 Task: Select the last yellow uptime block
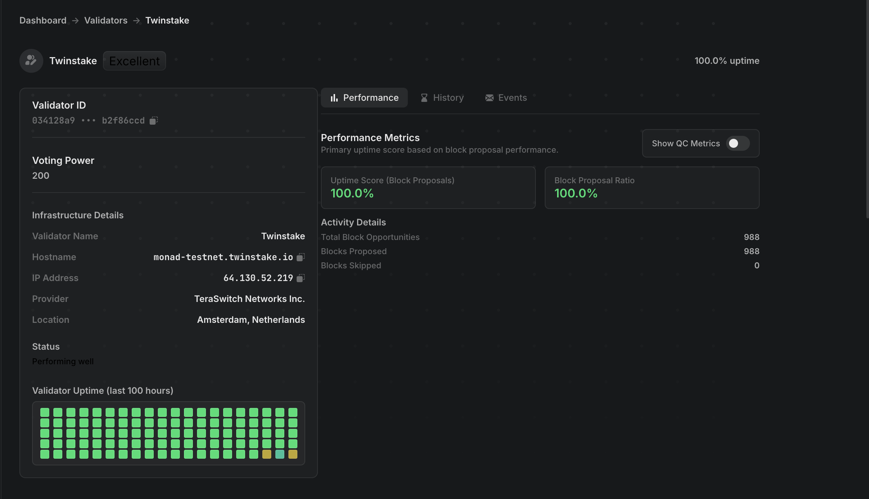(293, 454)
